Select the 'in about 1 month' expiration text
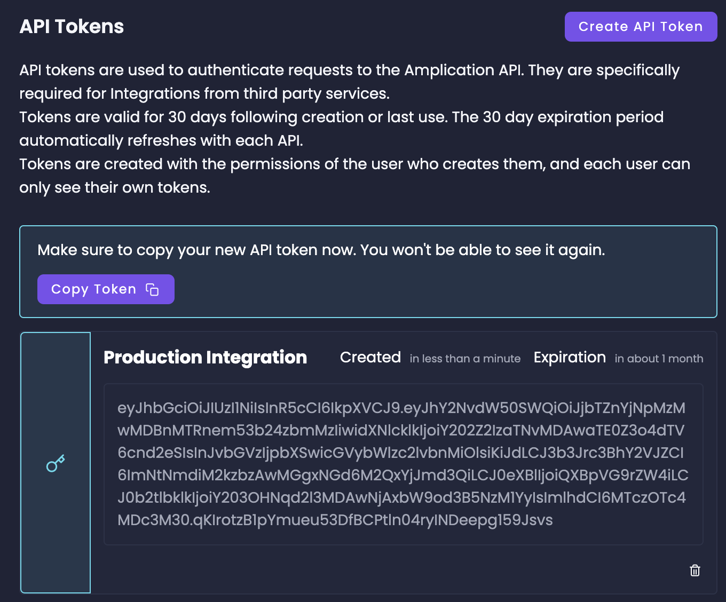This screenshot has height=602, width=726. 659,359
